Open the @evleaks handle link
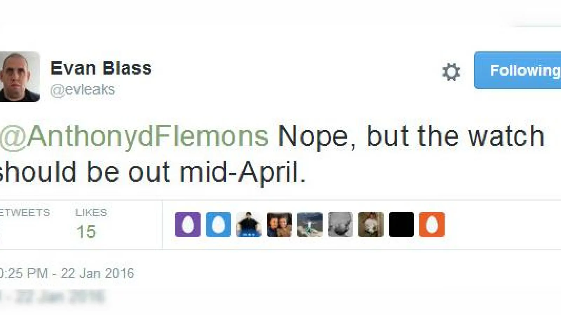 [83, 90]
